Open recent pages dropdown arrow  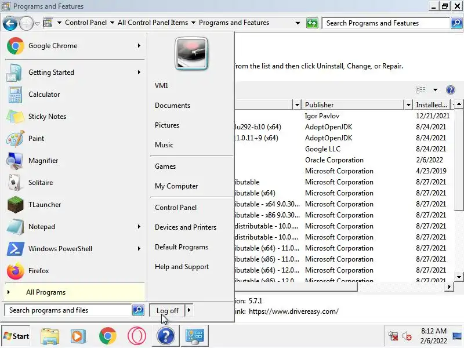tap(37, 23)
